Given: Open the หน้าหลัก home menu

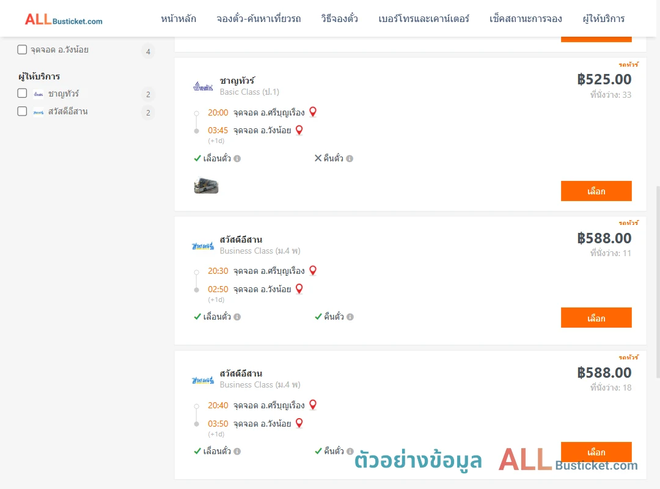Looking at the screenshot, I should pos(178,19).
